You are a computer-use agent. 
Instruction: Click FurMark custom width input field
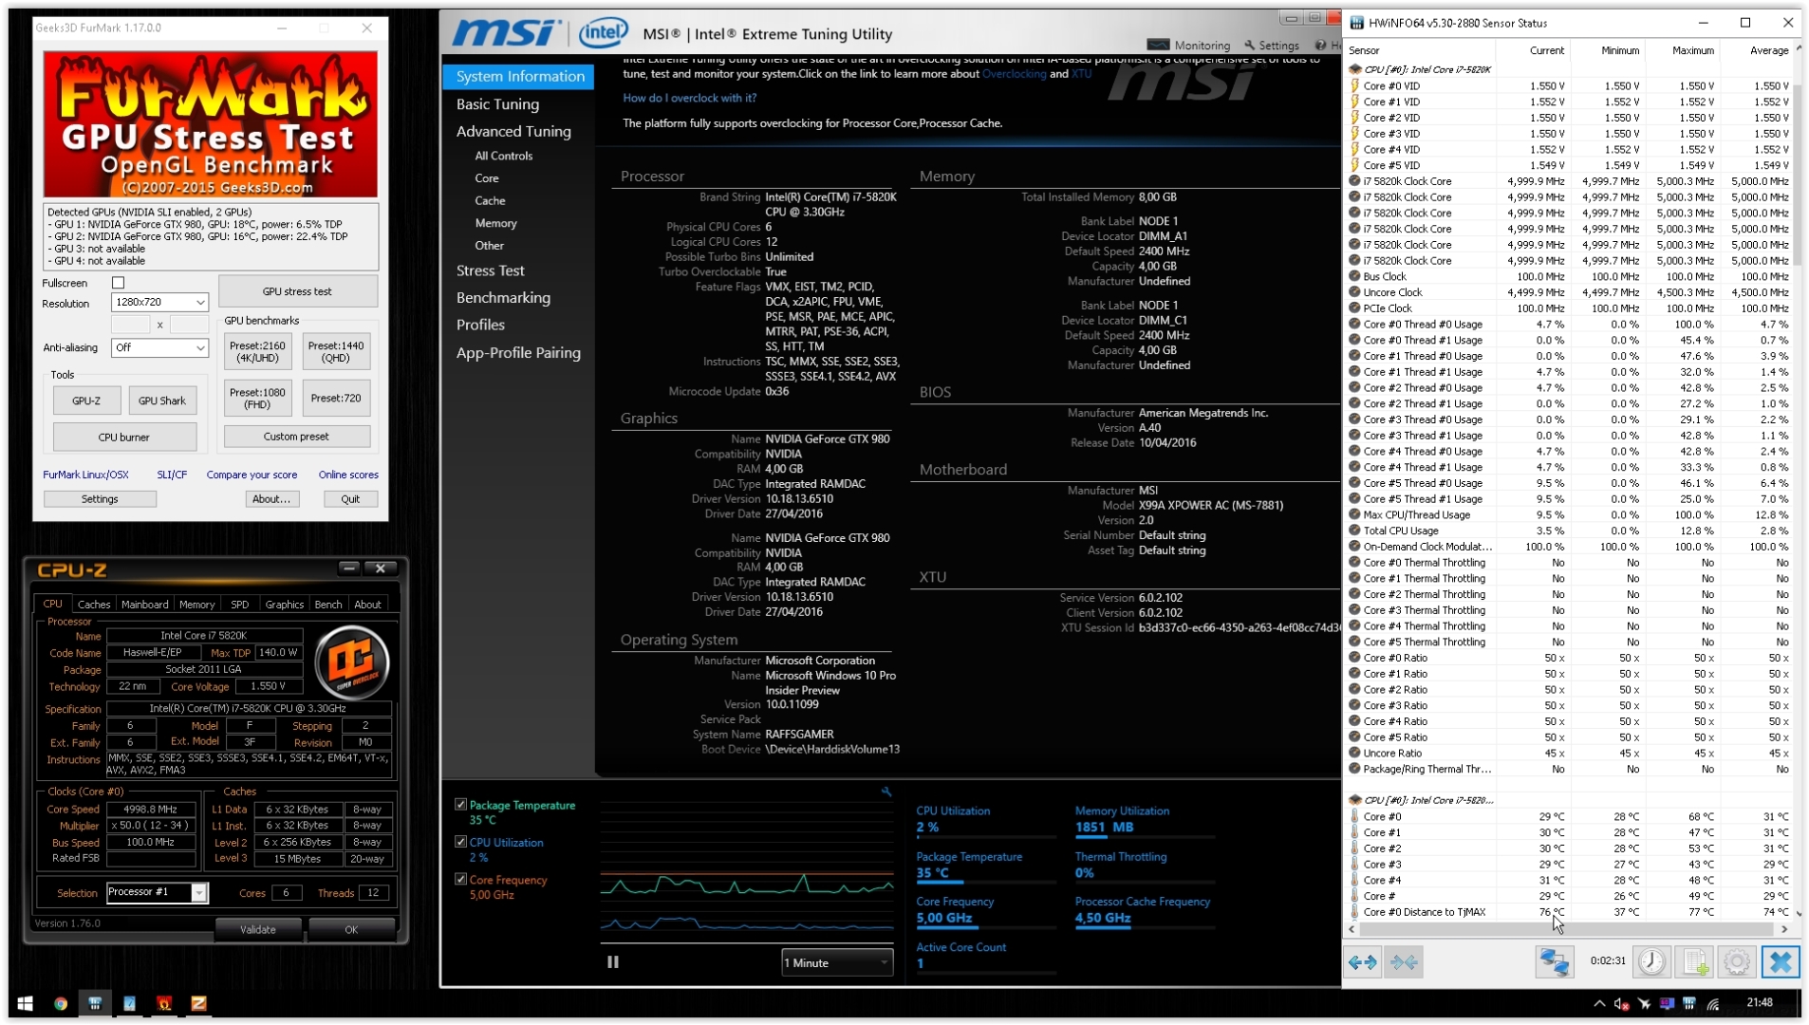[x=131, y=325]
